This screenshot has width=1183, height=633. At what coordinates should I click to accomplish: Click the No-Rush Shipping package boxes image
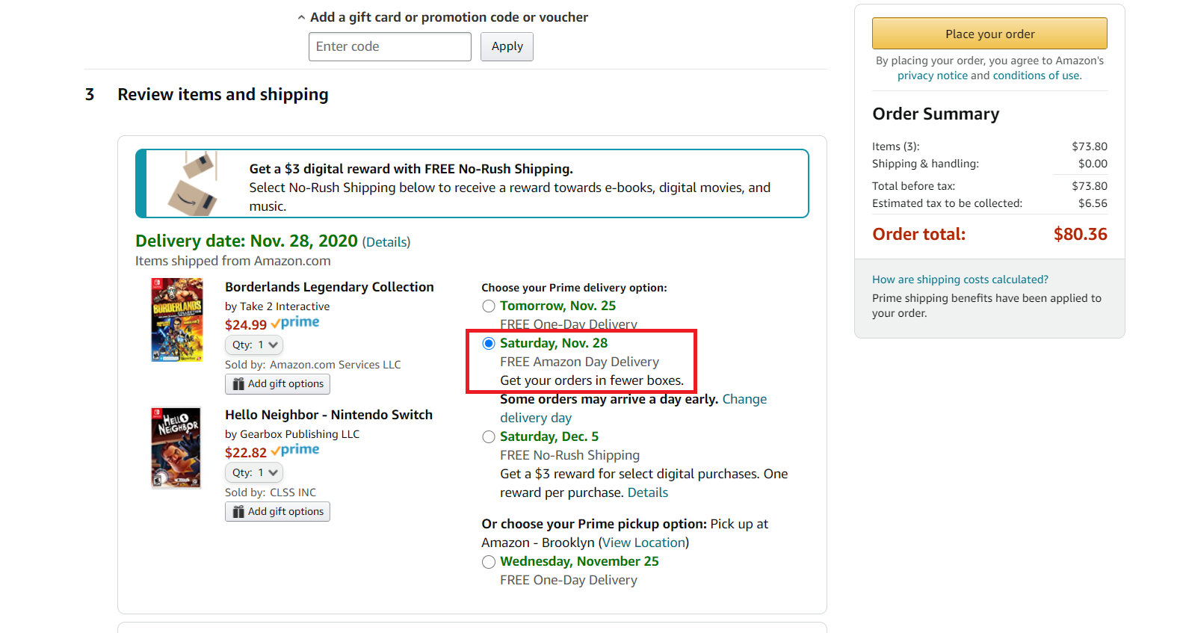[193, 184]
